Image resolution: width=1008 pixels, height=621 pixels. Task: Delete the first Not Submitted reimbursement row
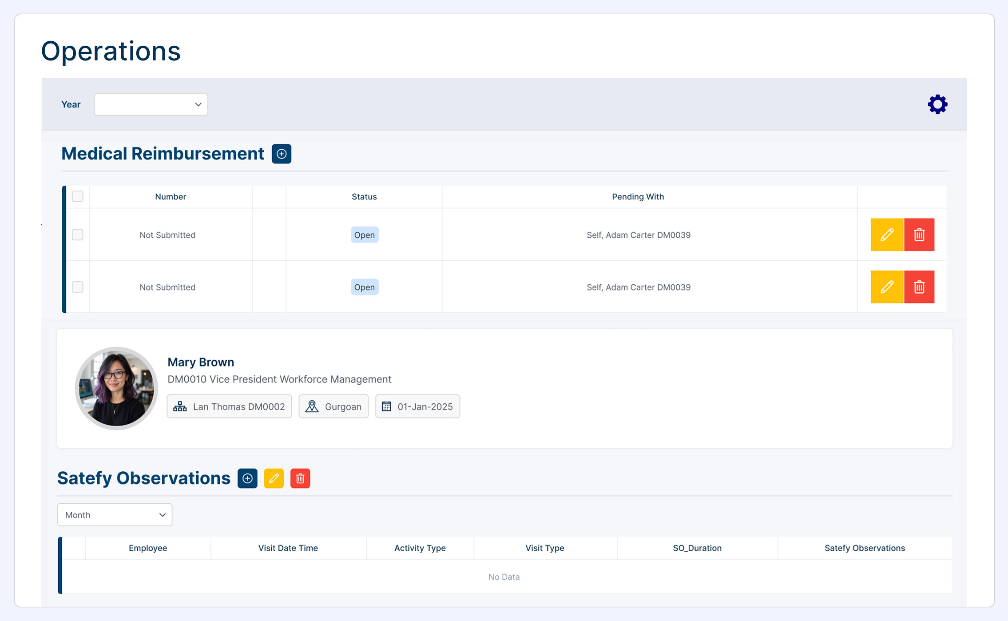(x=919, y=235)
